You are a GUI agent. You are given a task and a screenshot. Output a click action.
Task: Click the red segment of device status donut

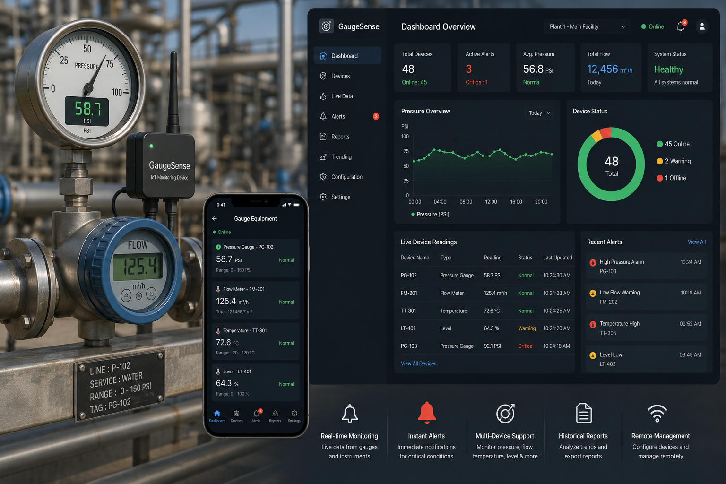(605, 132)
